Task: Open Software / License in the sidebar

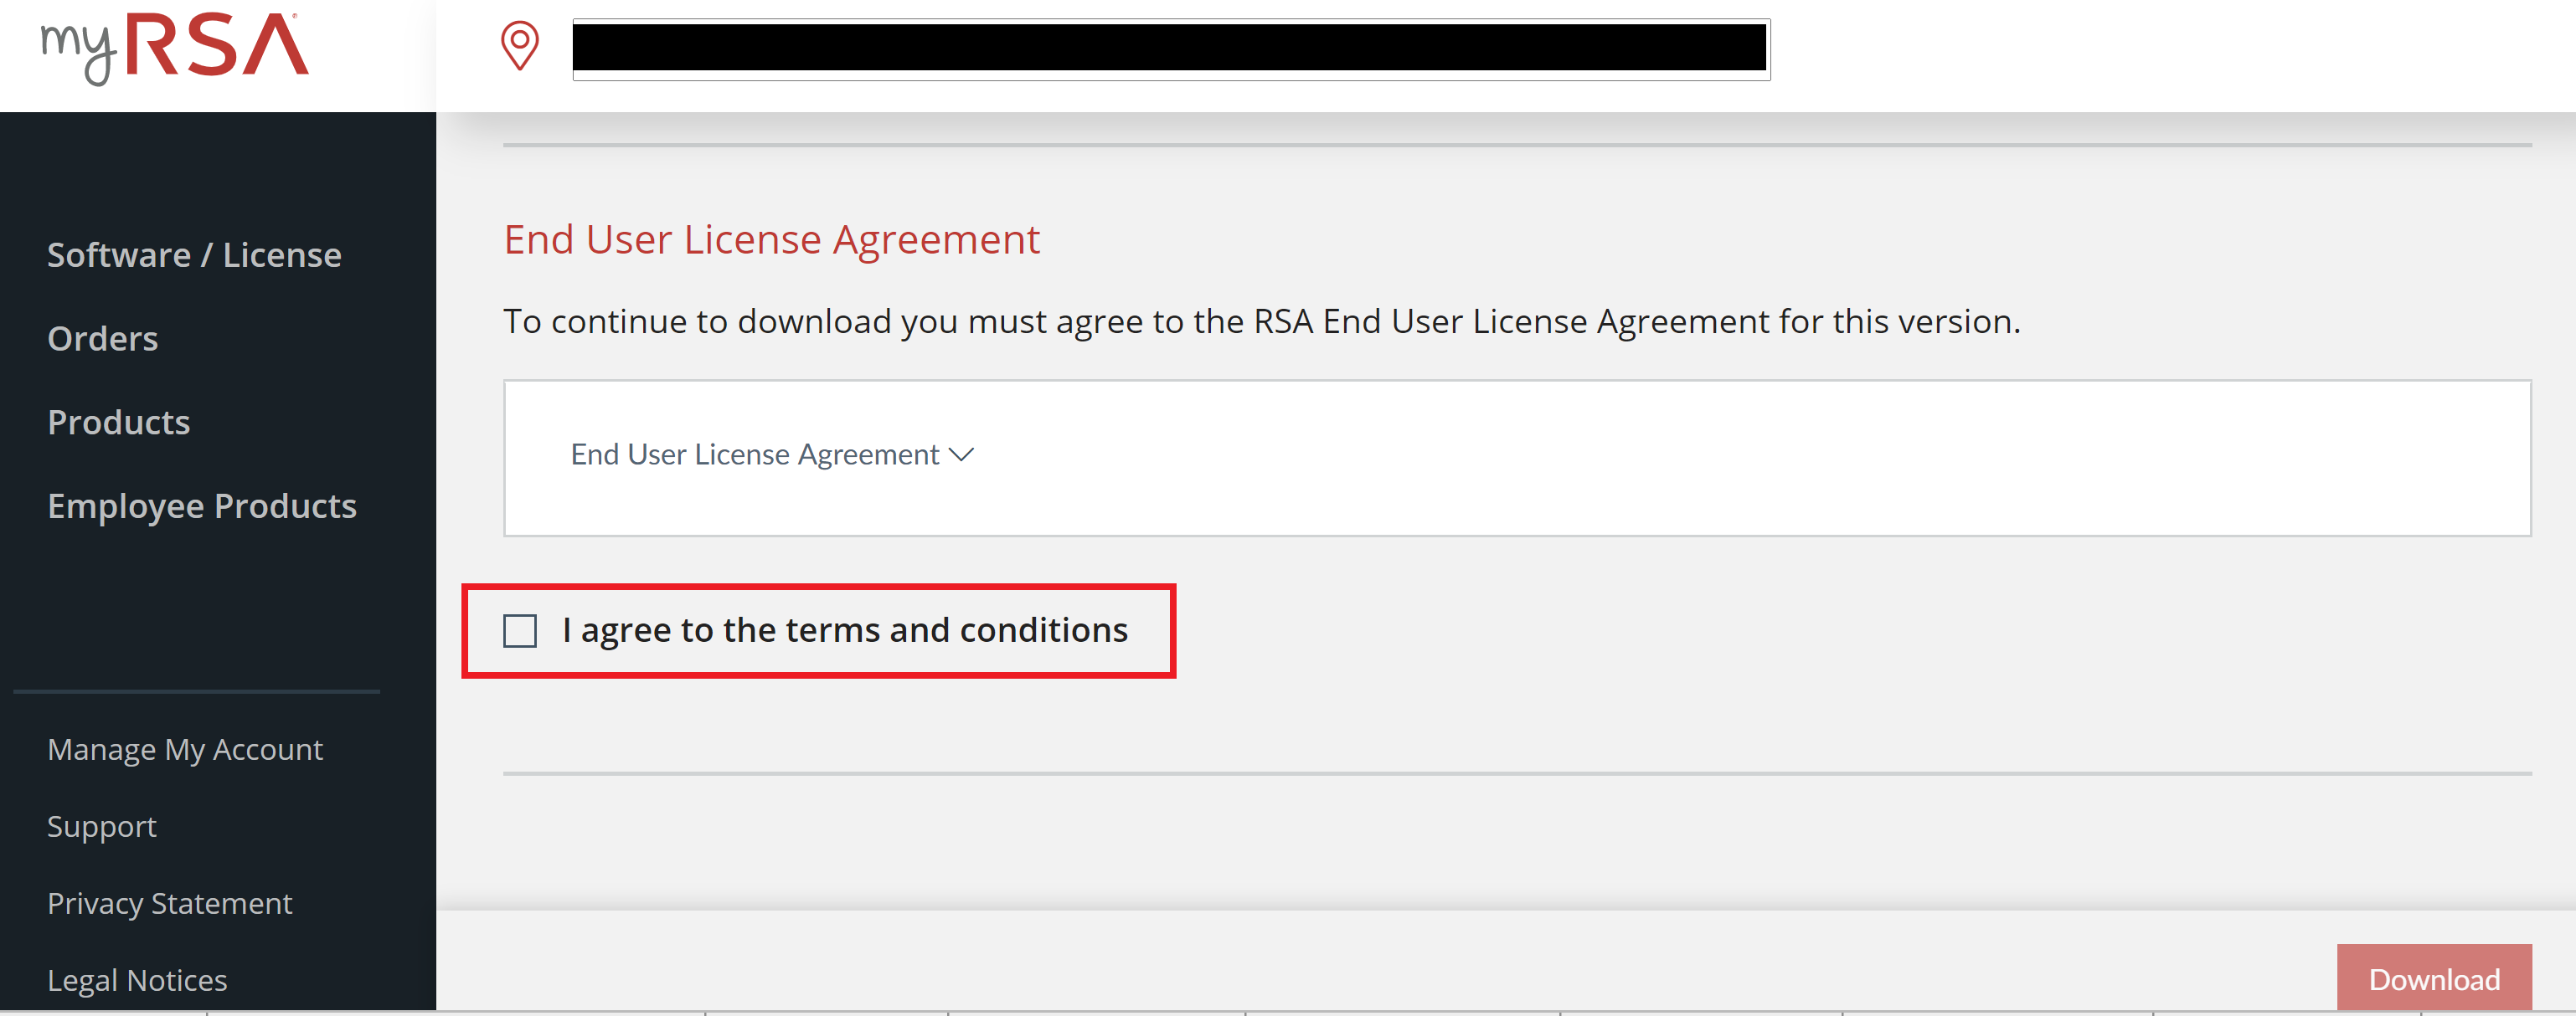Action: tap(194, 254)
